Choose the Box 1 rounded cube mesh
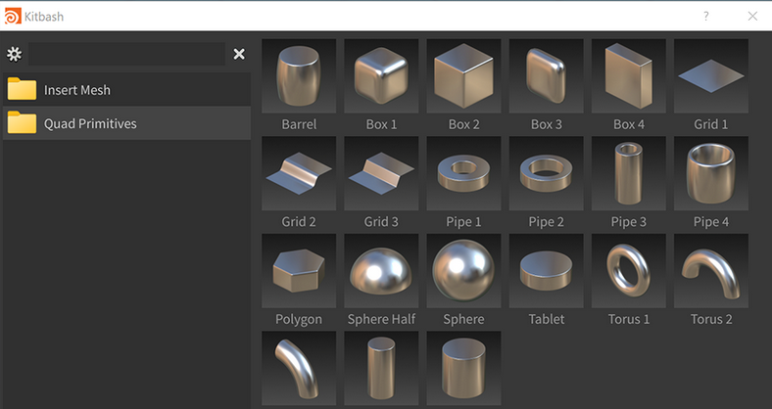This screenshot has height=409, width=772. 381,76
